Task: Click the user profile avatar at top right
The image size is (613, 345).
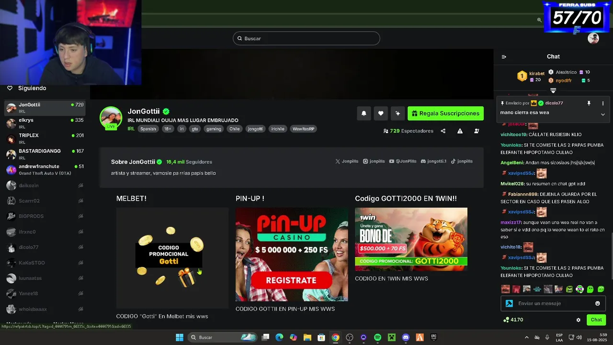Action: 593,39
